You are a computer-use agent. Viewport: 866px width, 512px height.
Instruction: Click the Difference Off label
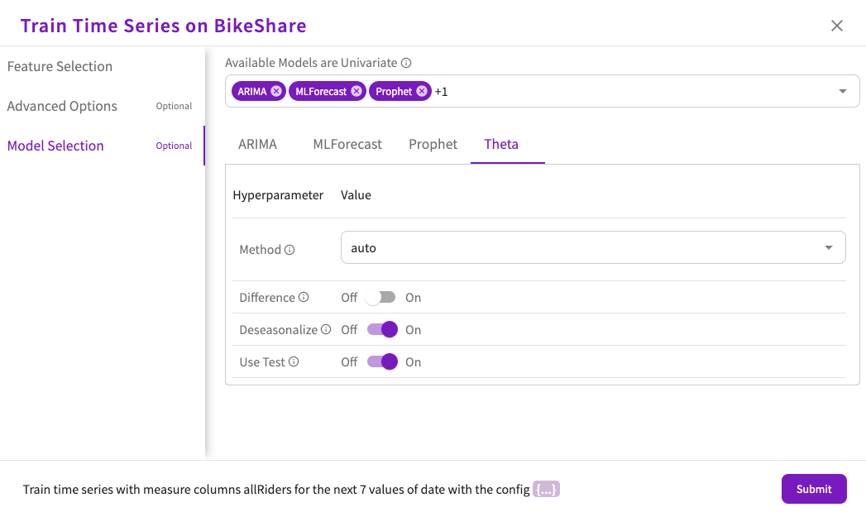coord(349,298)
